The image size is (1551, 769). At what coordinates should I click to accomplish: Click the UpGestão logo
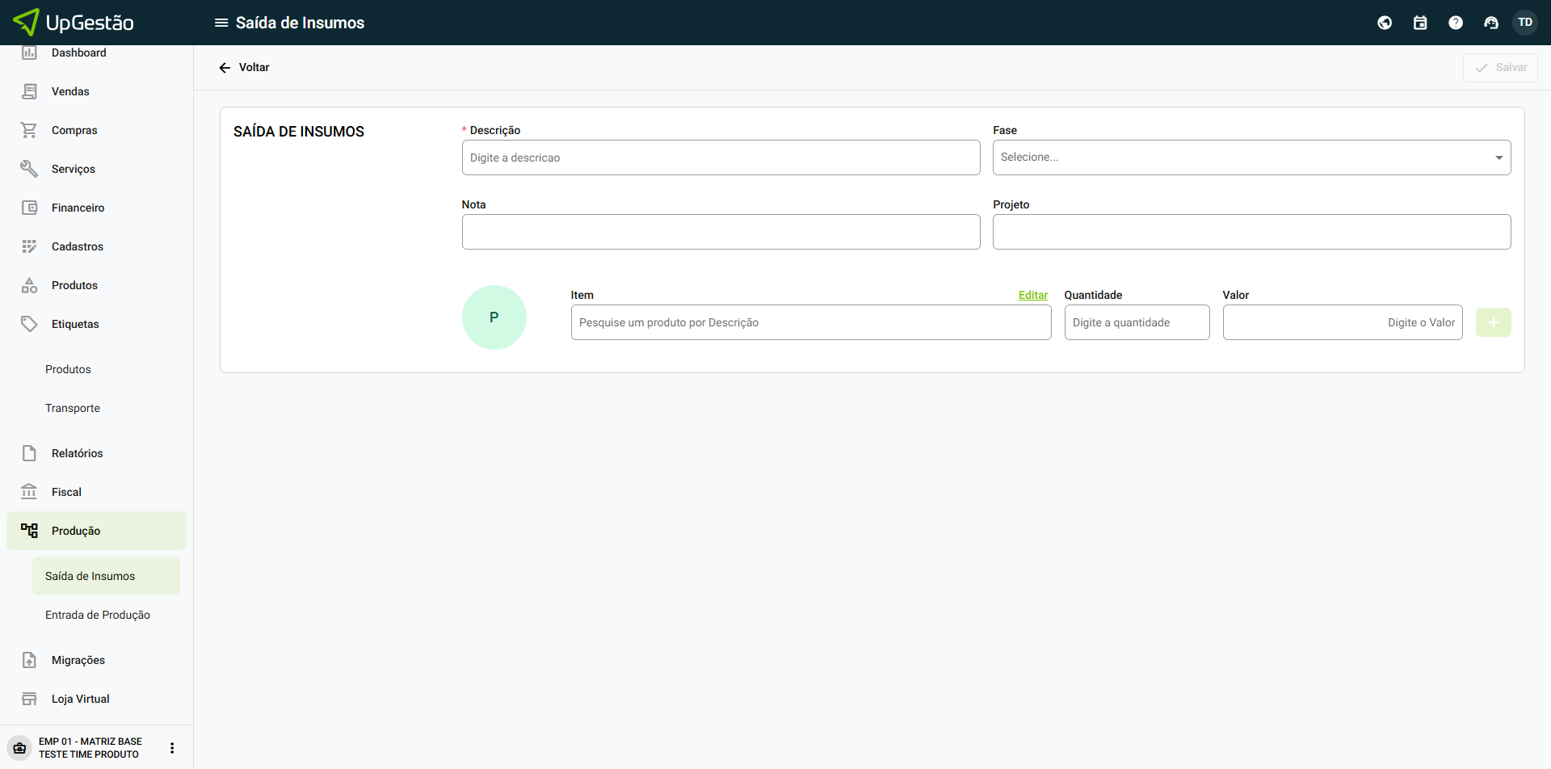[x=74, y=23]
